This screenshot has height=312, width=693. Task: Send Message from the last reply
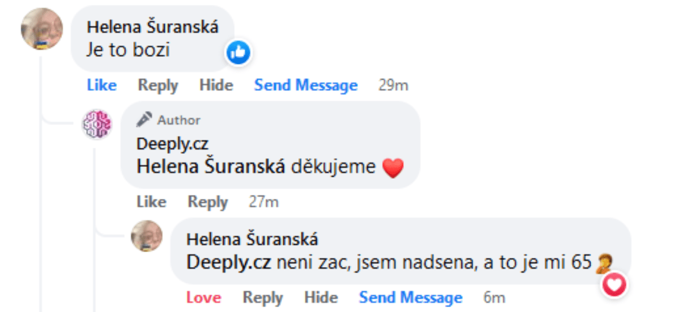[410, 297]
